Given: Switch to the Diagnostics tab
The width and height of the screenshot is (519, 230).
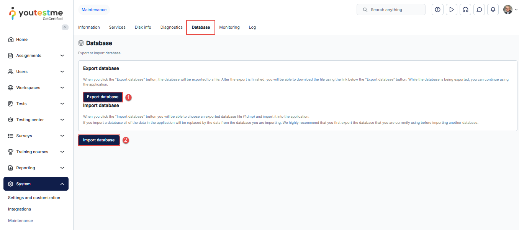Looking at the screenshot, I should point(171,27).
